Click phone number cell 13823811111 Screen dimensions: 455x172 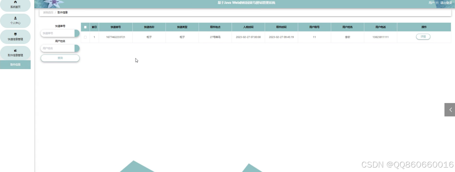(x=381, y=37)
